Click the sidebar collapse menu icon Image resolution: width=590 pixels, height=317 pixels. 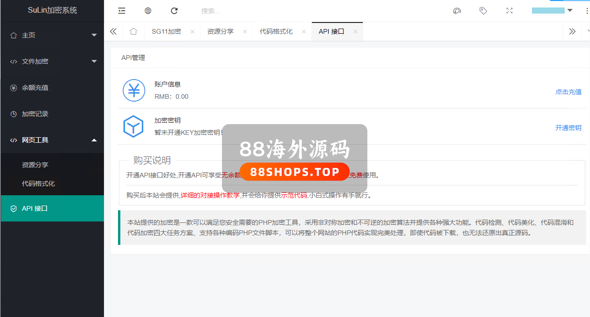(122, 11)
